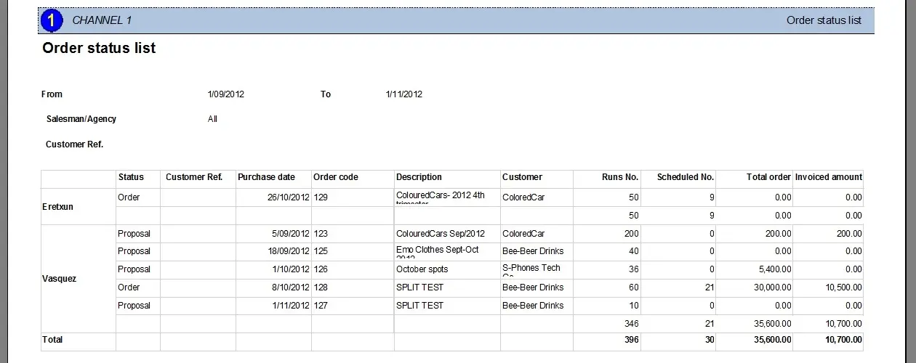Screen dimensions: 916x363
Task: Click the Order code column header
Action: 335,177
